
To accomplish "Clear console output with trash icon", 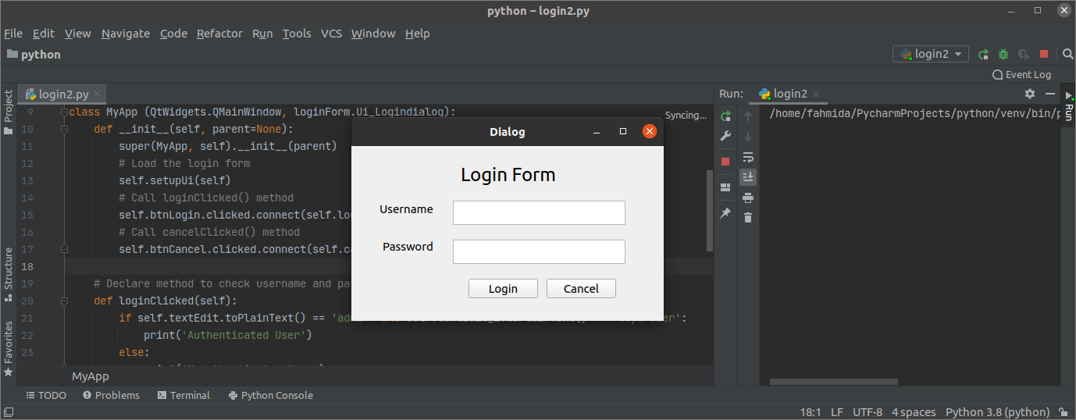I will click(748, 218).
